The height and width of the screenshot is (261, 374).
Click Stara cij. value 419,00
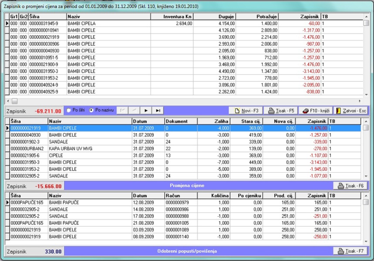[246, 135]
